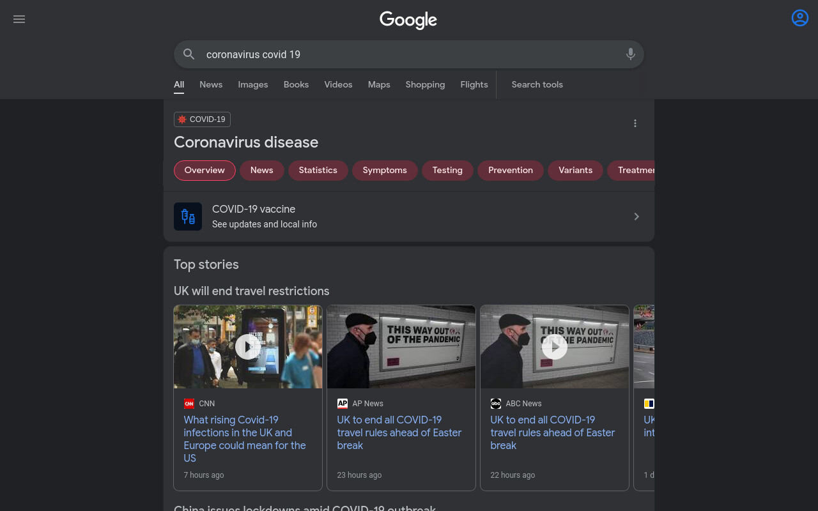Click the 'Top stories' heading

point(206,264)
